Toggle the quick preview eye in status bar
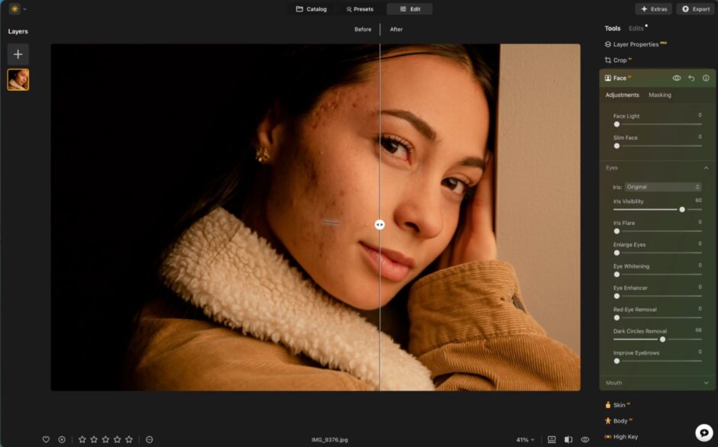Image resolution: width=718 pixels, height=447 pixels. (x=584, y=439)
